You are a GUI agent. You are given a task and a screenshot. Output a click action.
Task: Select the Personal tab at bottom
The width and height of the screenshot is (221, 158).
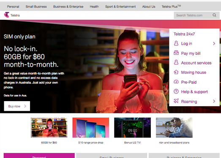coord(39,155)
